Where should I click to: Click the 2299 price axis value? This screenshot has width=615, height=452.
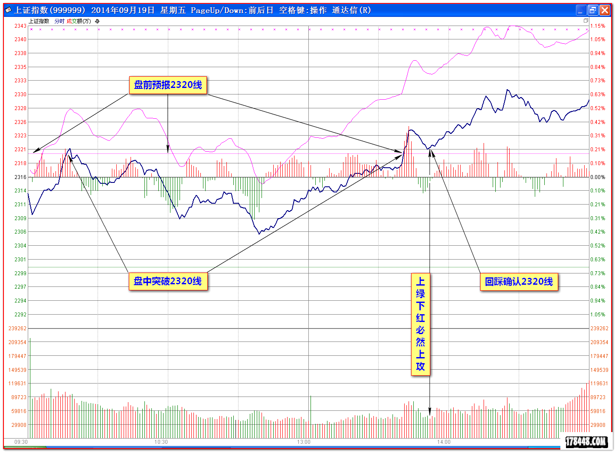pos(20,273)
